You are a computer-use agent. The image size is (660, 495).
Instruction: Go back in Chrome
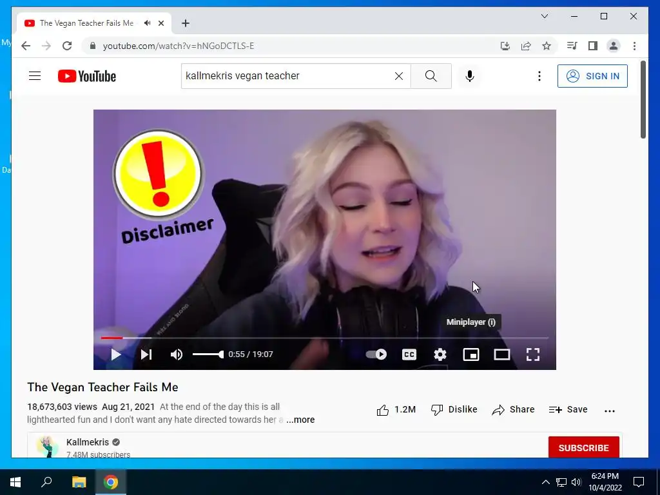pos(26,46)
